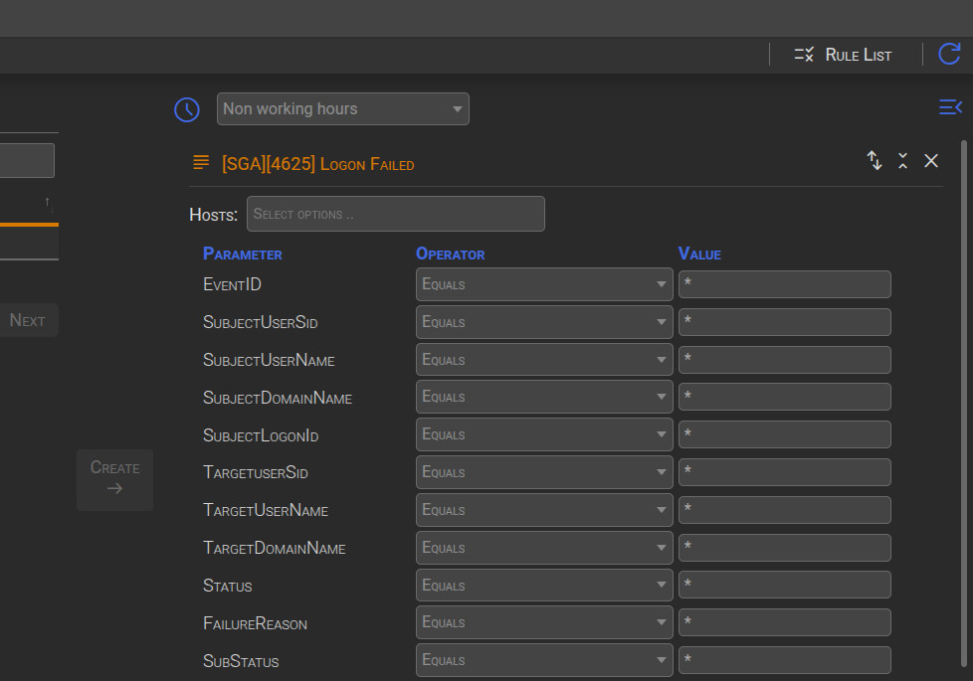
Task: Click the up-down swap arrows icon
Action: (x=875, y=161)
